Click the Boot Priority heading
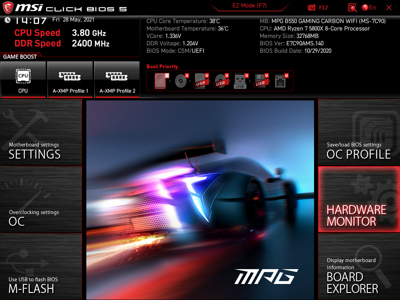The width and height of the screenshot is (400, 300). [162, 66]
